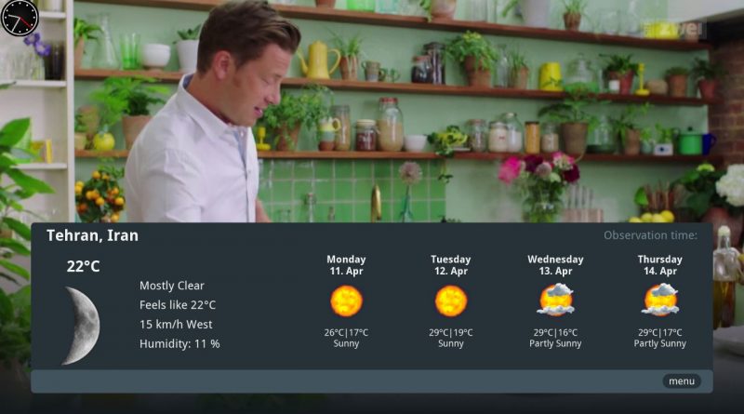Select the Tehran, Iran location title
The height and width of the screenshot is (414, 744).
tap(92, 235)
